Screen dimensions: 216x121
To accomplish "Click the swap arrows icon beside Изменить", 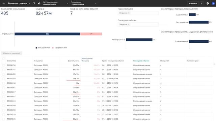I will (x=202, y=3).
